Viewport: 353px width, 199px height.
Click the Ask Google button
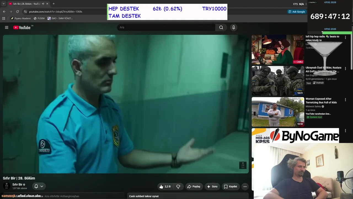click(297, 12)
